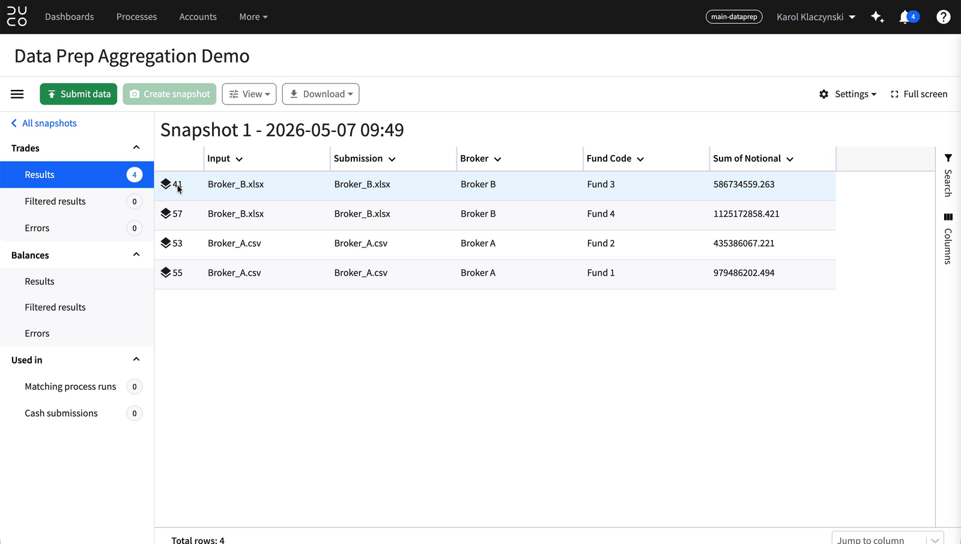Open notifications bell icon

point(905,17)
